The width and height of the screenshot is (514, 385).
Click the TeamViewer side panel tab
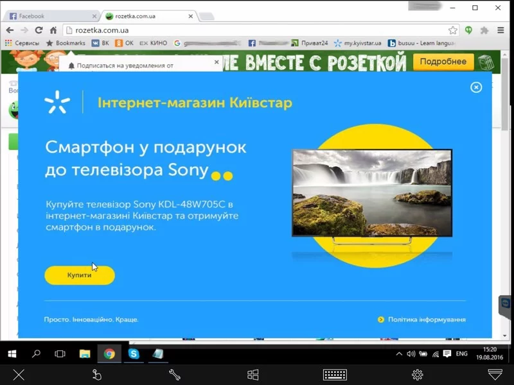pos(505,305)
